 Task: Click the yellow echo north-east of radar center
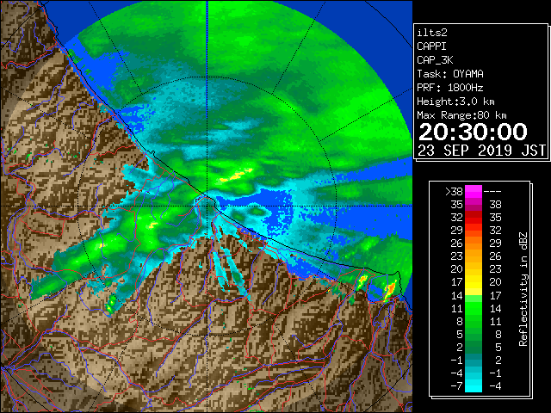(236, 176)
